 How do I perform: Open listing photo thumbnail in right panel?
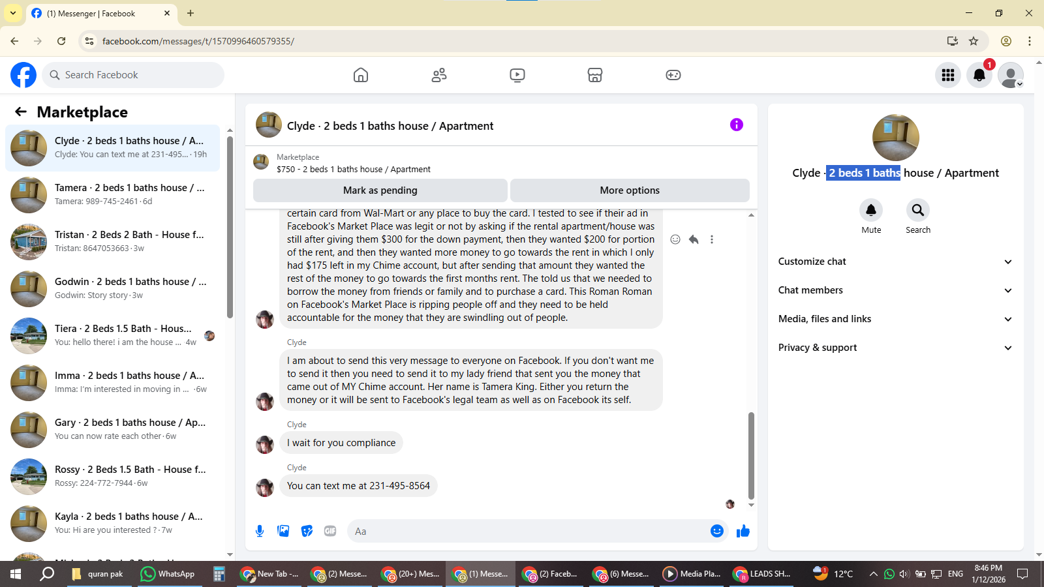[x=895, y=138]
